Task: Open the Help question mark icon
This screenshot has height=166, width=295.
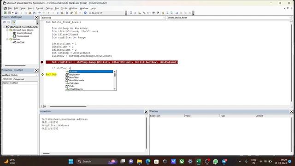Action: [85, 13]
